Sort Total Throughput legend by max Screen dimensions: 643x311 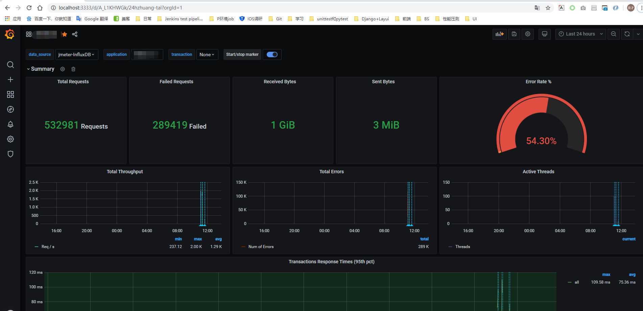tap(198, 239)
